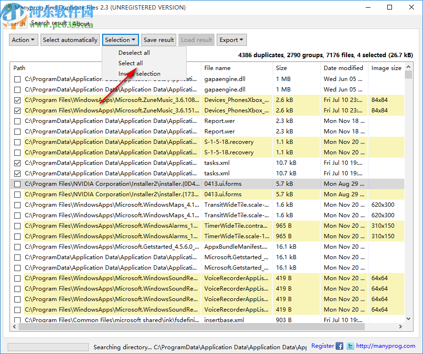Screen dimensions: 423x354
Task: Open the Selection dropdown menu
Action: 120,40
